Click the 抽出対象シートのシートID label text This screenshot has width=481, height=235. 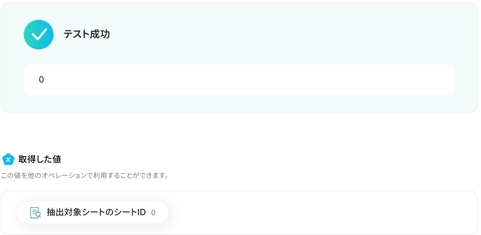96,213
